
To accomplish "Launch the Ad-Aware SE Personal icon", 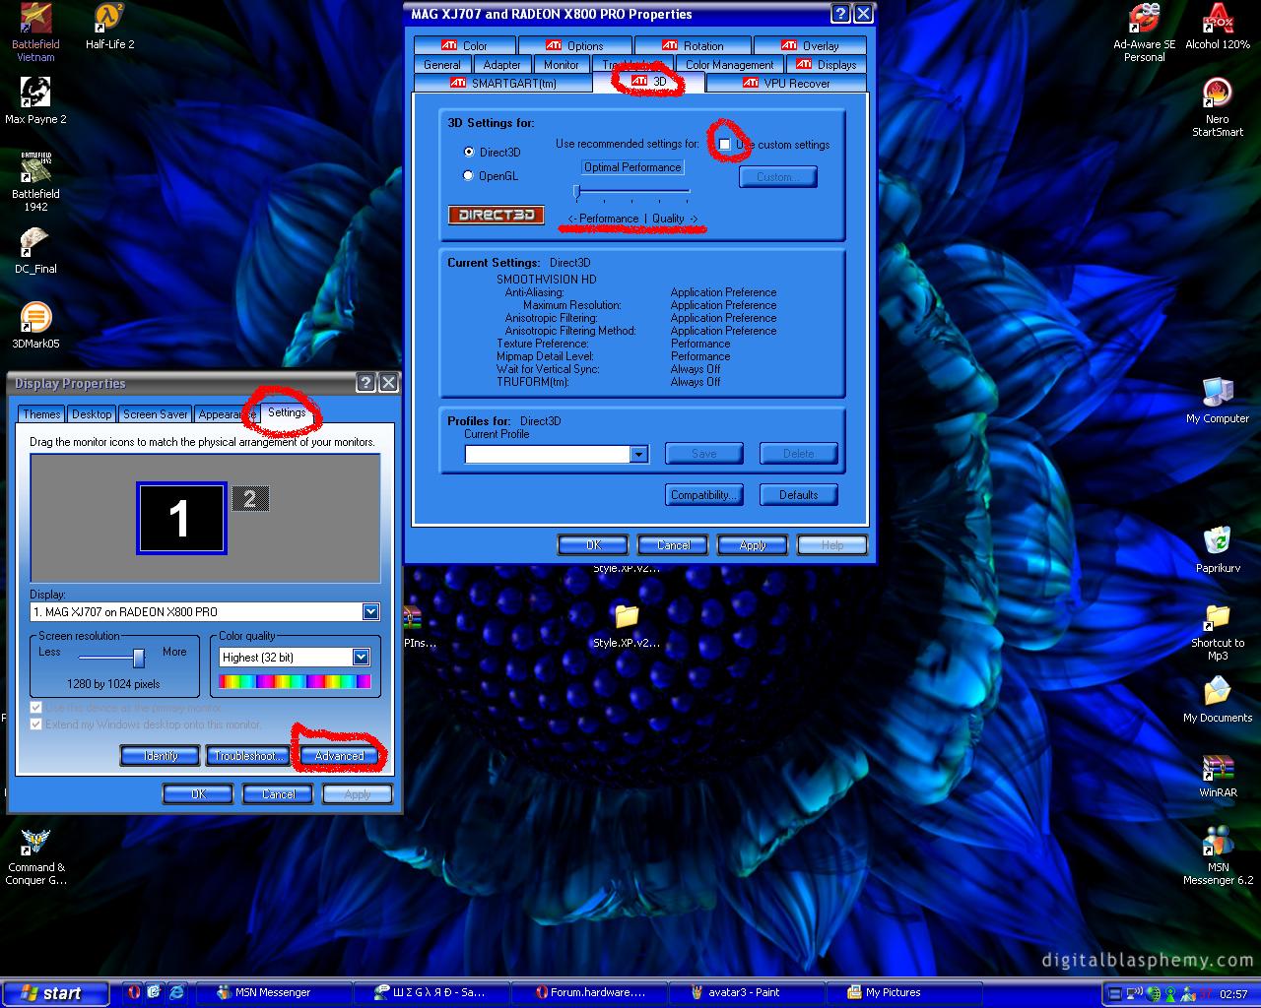I will (x=1144, y=32).
